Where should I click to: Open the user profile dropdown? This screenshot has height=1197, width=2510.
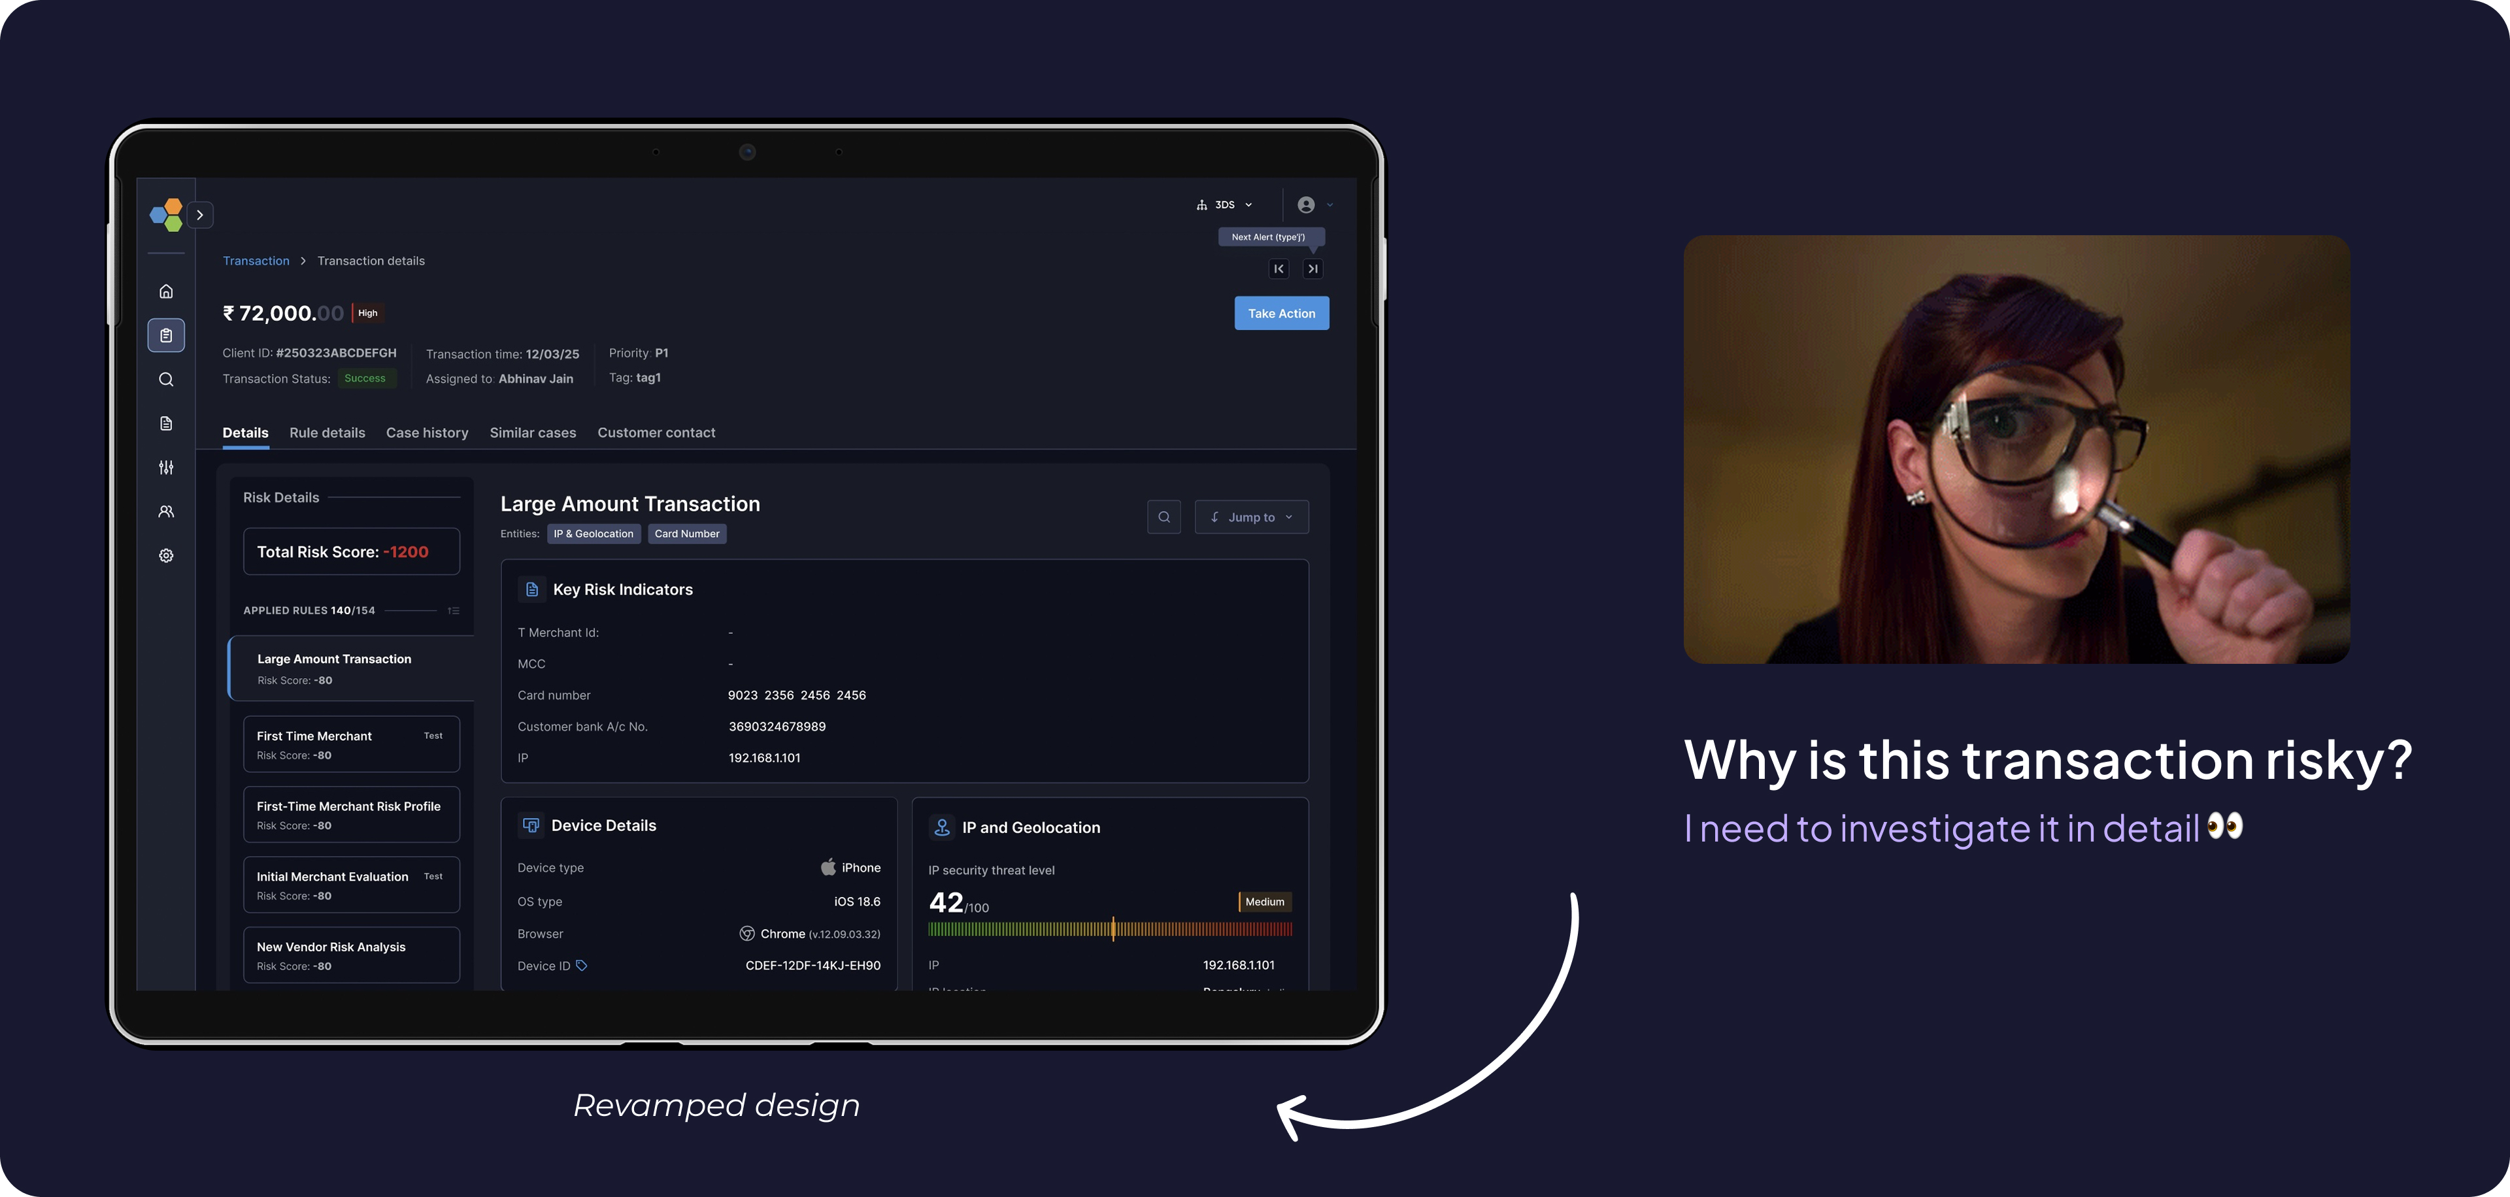pyautogui.click(x=1314, y=205)
